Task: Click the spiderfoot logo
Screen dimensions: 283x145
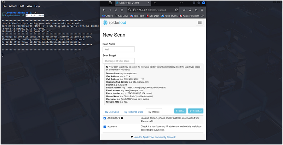Action: coord(114,23)
